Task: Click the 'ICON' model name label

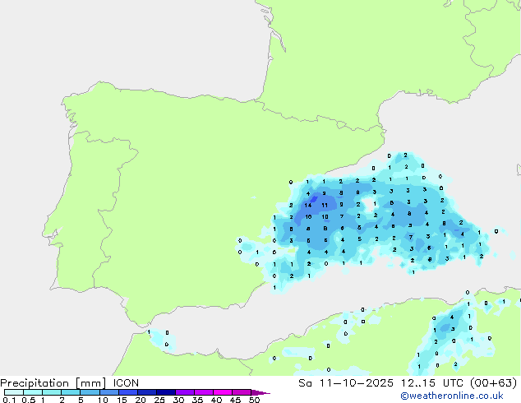Action: pos(126,383)
